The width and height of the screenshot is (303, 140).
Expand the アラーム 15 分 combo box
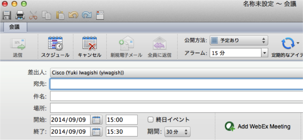pyautogui.click(x=264, y=53)
